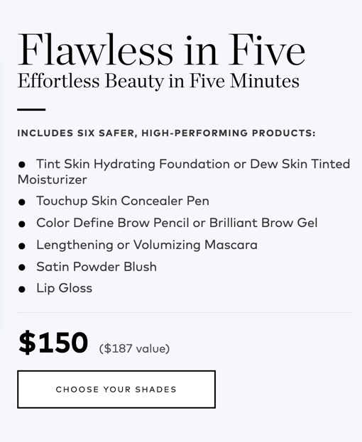Click the bullet before Lip Gloss

tap(22, 289)
